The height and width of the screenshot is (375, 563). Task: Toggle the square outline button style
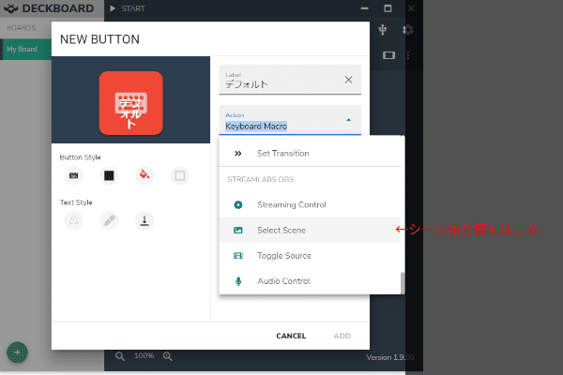click(180, 175)
